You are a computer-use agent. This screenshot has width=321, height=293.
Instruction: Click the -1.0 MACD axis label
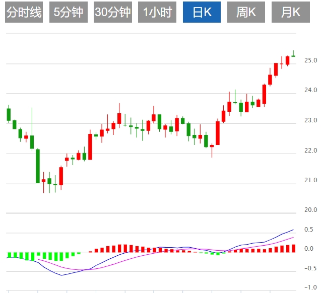point(310,287)
